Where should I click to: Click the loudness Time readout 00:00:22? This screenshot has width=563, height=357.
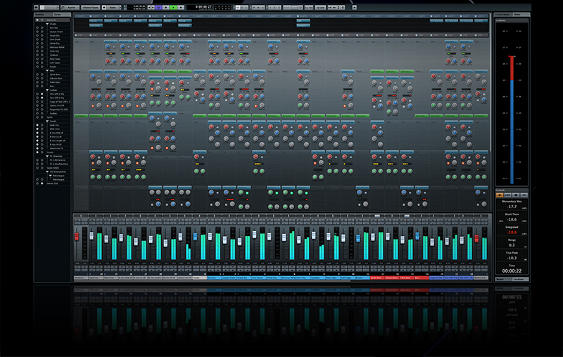click(512, 271)
